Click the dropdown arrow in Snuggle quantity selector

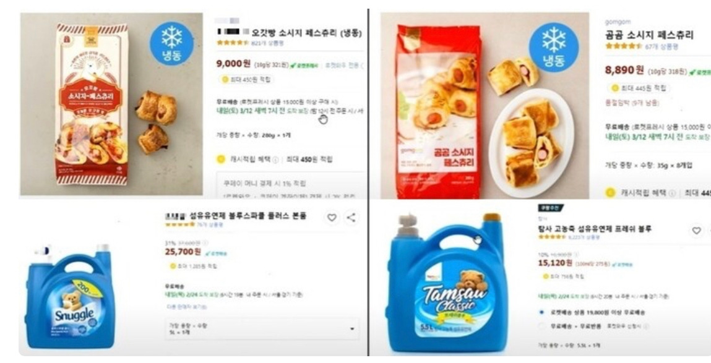(352, 329)
